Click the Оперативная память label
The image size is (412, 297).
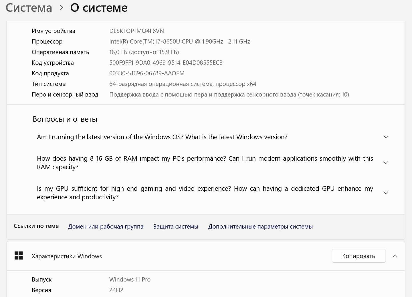(x=60, y=52)
